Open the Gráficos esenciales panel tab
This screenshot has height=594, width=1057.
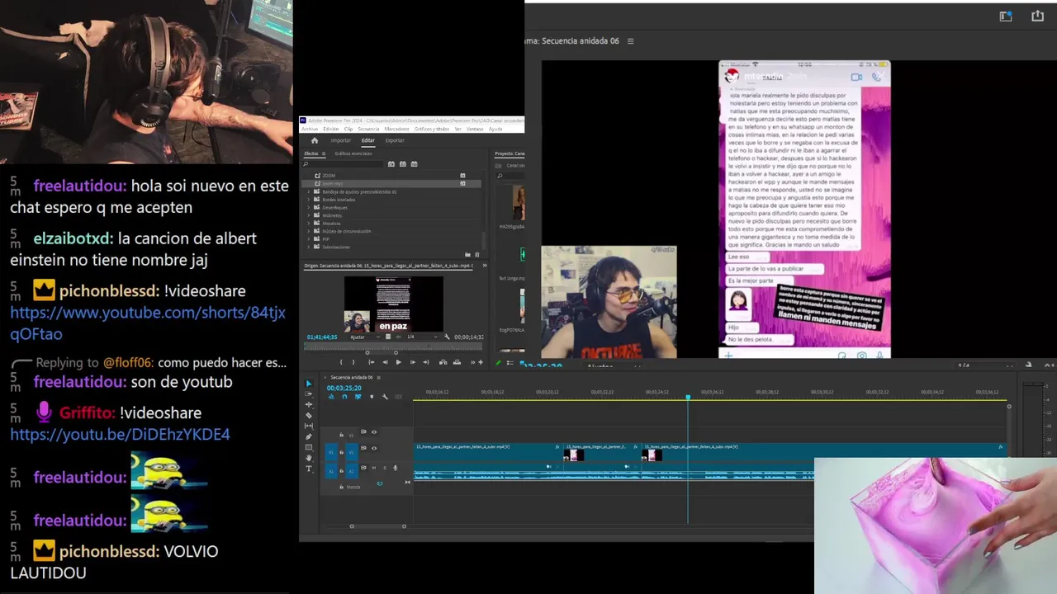click(353, 153)
